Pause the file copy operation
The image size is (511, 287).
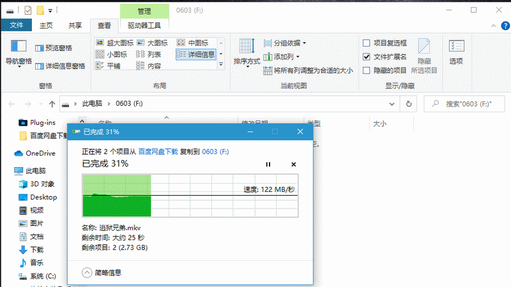point(268,165)
